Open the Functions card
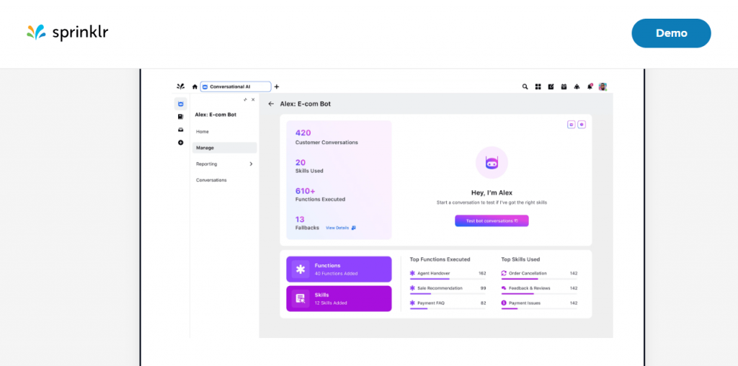The image size is (738, 366). pos(339,269)
